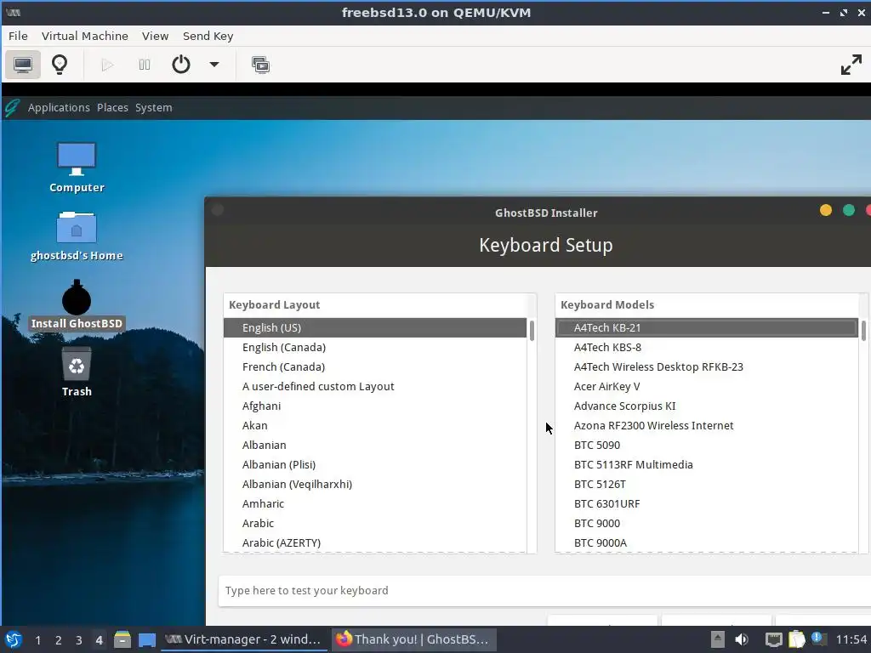871x653 pixels.
Task: Click the Keyboard Layout column header
Action: (375, 305)
